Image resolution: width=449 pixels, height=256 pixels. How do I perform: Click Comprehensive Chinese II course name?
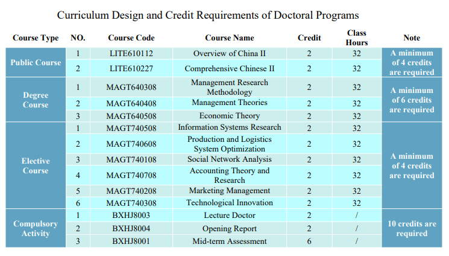[229, 69]
